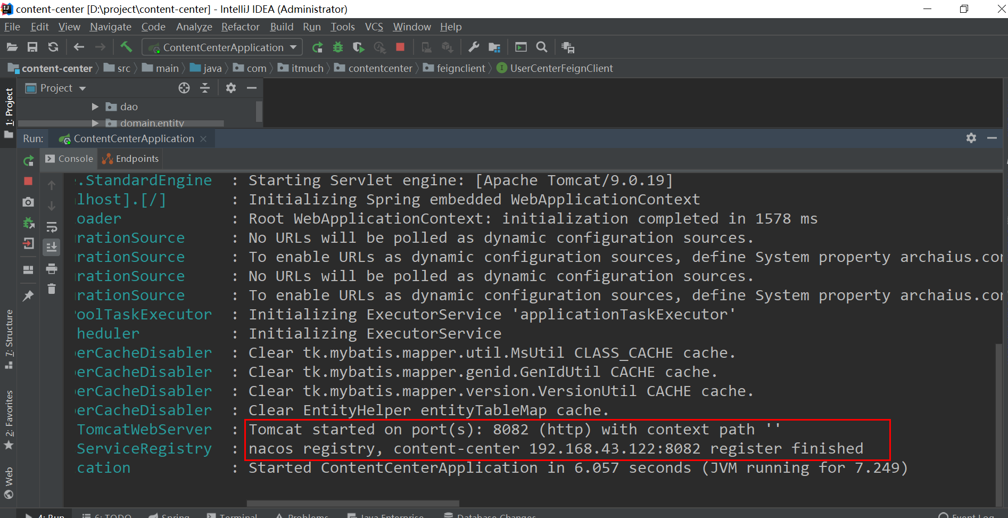This screenshot has height=518, width=1008.
Task: Click the 'Started ContentCenterApplication' log line
Action: (x=578, y=467)
